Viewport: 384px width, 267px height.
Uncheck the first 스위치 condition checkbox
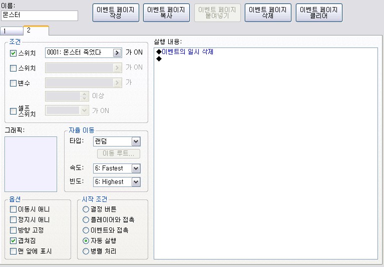pyautogui.click(x=14, y=53)
